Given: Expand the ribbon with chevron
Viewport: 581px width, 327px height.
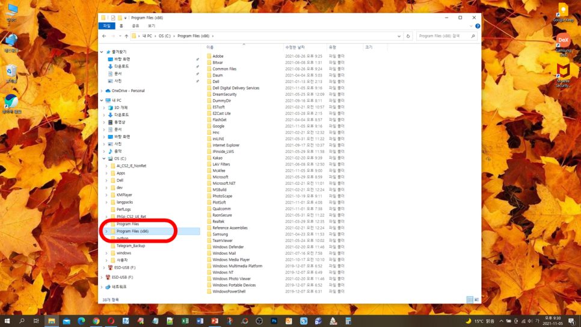Looking at the screenshot, I should tap(471, 26).
